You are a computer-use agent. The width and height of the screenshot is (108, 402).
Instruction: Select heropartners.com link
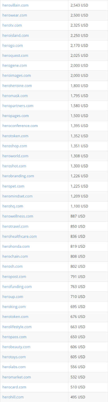18,105
